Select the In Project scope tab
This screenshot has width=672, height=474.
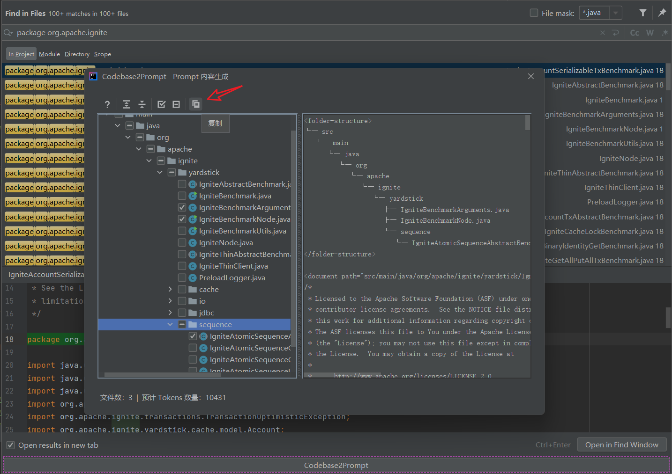(x=21, y=54)
